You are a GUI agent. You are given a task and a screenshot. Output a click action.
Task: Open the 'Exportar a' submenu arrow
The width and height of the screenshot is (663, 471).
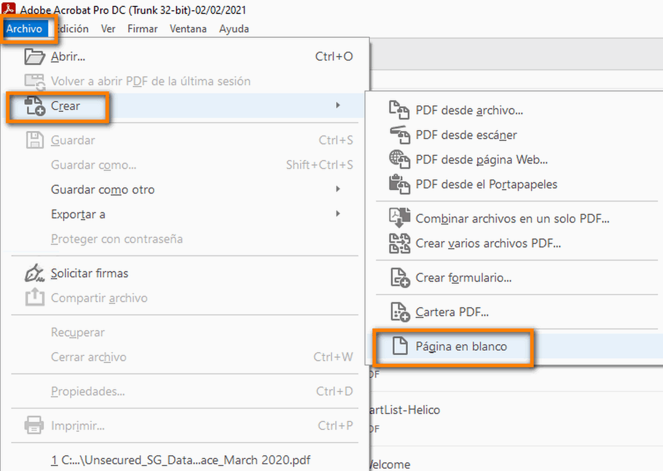[338, 214]
